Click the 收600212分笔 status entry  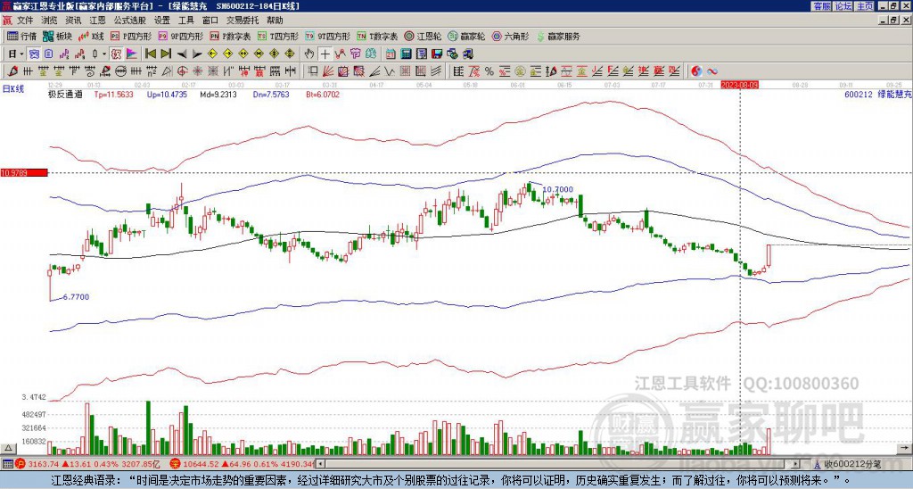pos(851,464)
